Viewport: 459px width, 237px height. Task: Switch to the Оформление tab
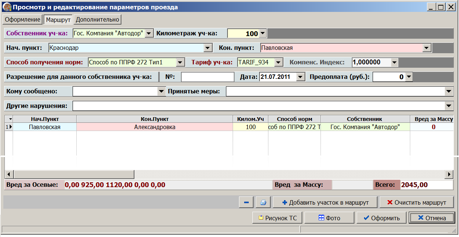tap(23, 19)
